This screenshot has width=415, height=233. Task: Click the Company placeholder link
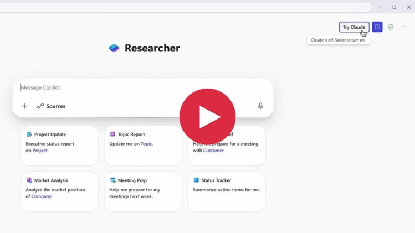pyautogui.click(x=42, y=196)
